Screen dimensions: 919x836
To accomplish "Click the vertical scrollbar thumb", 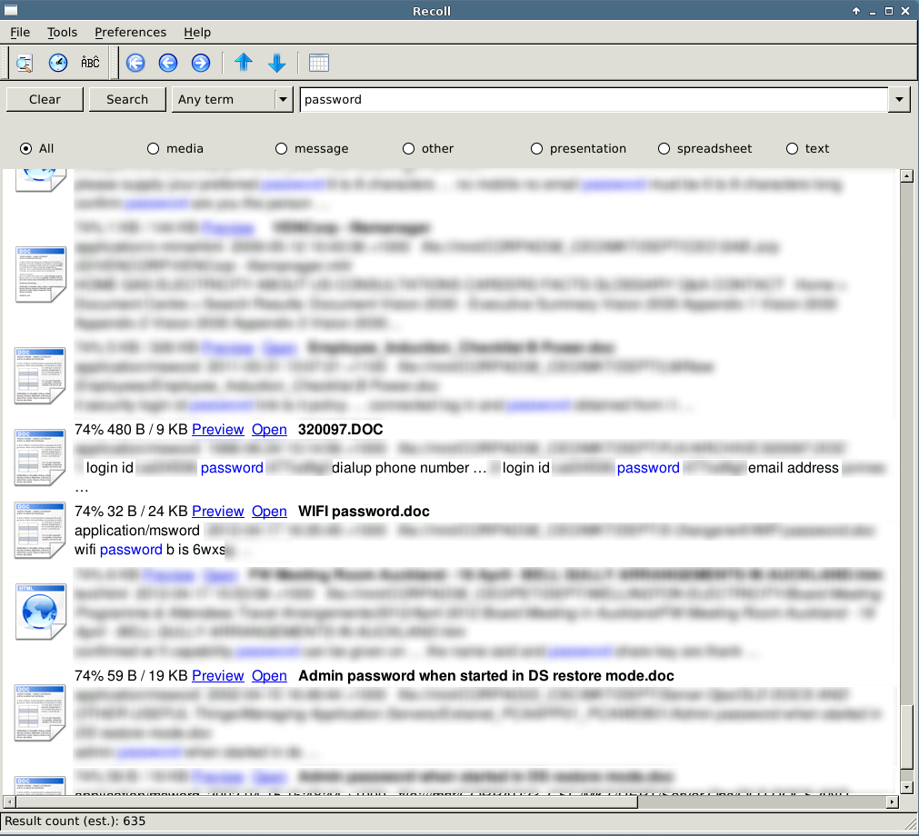I will [x=906, y=735].
